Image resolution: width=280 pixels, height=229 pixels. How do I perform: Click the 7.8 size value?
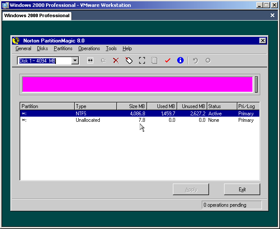(x=142, y=120)
